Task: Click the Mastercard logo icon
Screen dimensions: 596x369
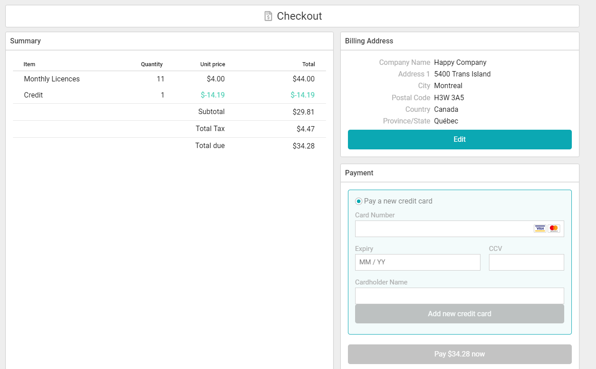Action: point(554,229)
